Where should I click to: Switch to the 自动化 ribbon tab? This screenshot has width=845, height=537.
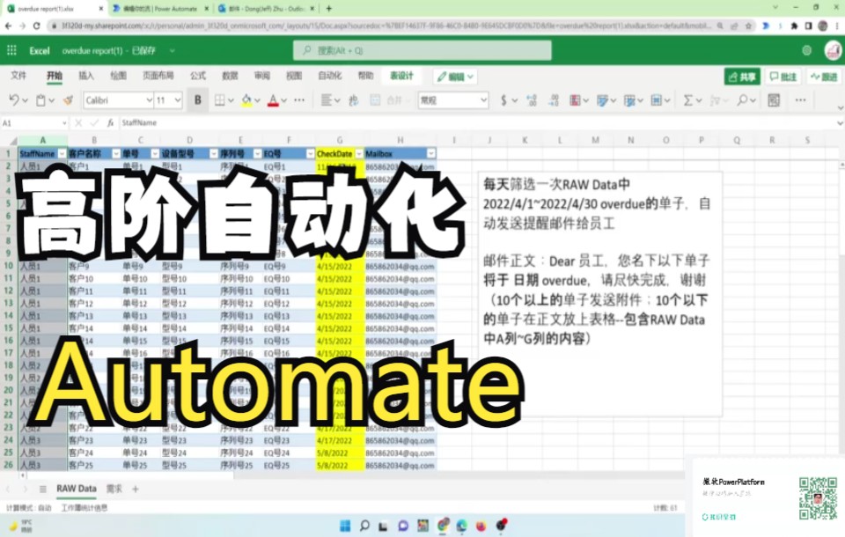coord(330,76)
